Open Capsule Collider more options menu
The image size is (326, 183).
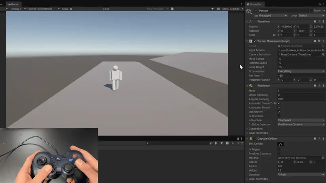(x=323, y=139)
